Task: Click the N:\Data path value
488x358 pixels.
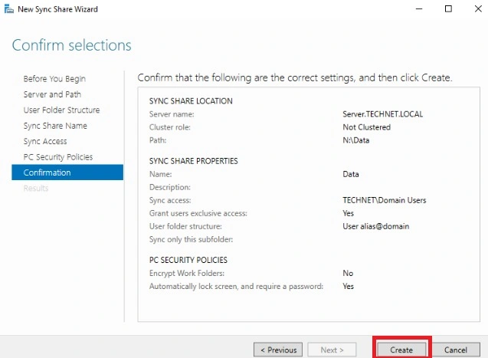Action: 356,140
